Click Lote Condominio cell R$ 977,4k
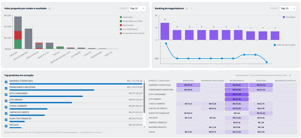 pos(237,94)
